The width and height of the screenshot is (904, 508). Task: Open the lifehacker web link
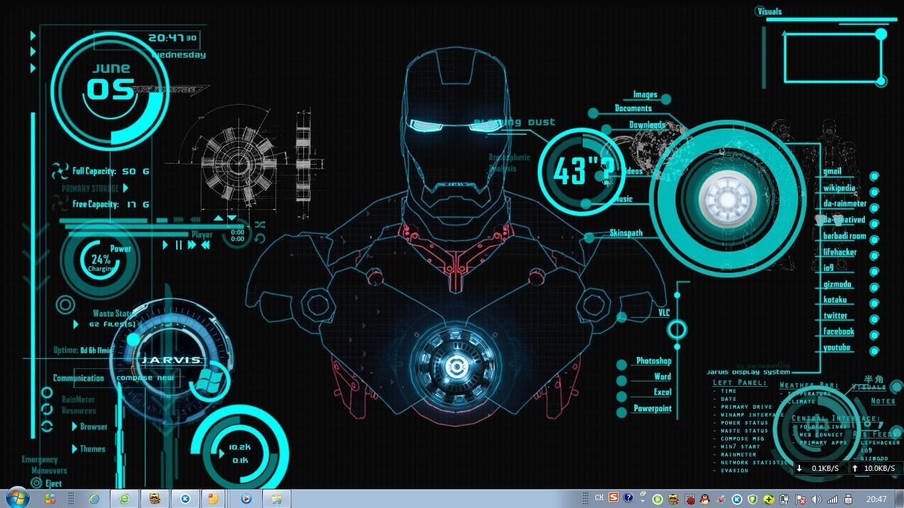[840, 252]
